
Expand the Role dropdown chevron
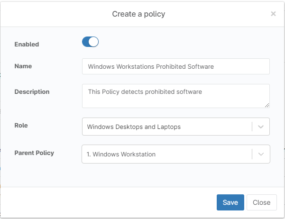(x=261, y=127)
